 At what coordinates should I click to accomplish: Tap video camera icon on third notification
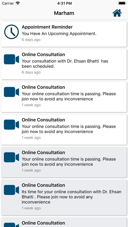(x=12, y=92)
